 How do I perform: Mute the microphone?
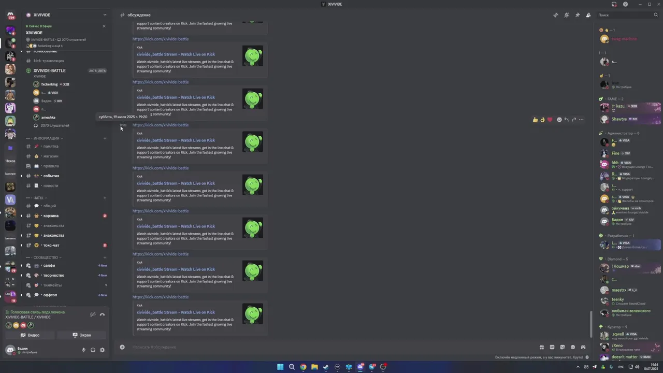click(x=83, y=350)
